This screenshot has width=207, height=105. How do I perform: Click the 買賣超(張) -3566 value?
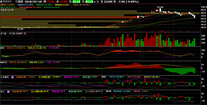click(x=26, y=77)
